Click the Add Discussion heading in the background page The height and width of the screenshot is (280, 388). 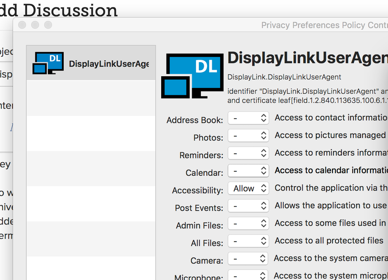[x=58, y=10]
